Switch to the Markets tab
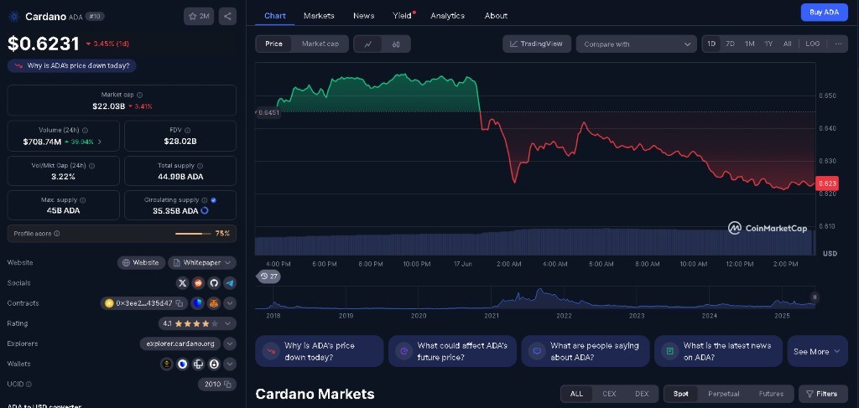This screenshot has width=859, height=408. coord(319,15)
